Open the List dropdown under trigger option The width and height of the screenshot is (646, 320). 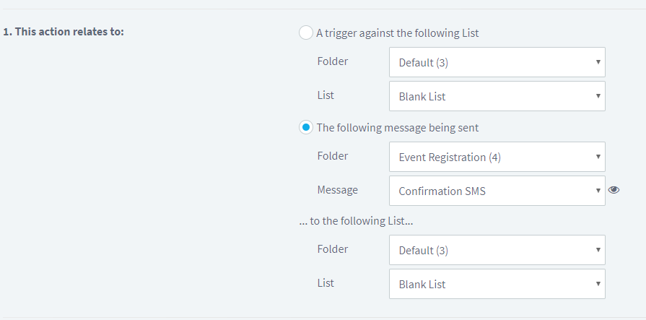coord(497,96)
